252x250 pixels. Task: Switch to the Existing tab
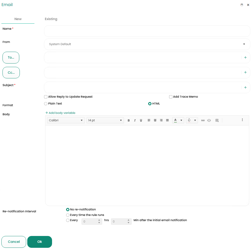51,19
